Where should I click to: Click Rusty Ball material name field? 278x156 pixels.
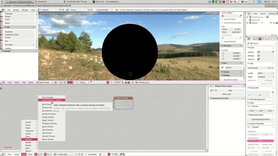click(x=66, y=154)
